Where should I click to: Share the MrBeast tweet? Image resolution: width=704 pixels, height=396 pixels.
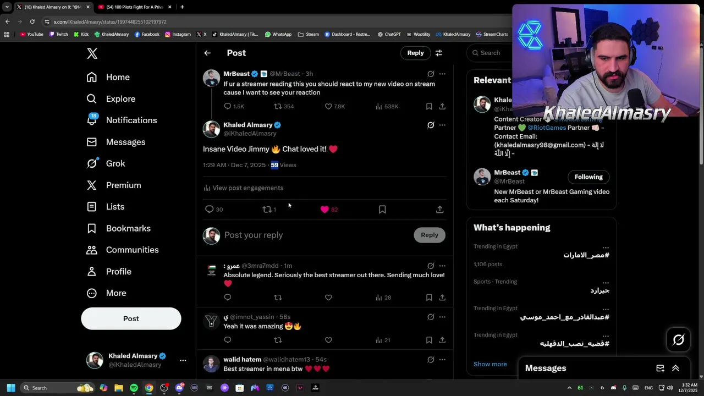pos(442,106)
